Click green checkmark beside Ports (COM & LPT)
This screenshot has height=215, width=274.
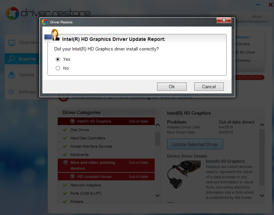tap(65, 193)
